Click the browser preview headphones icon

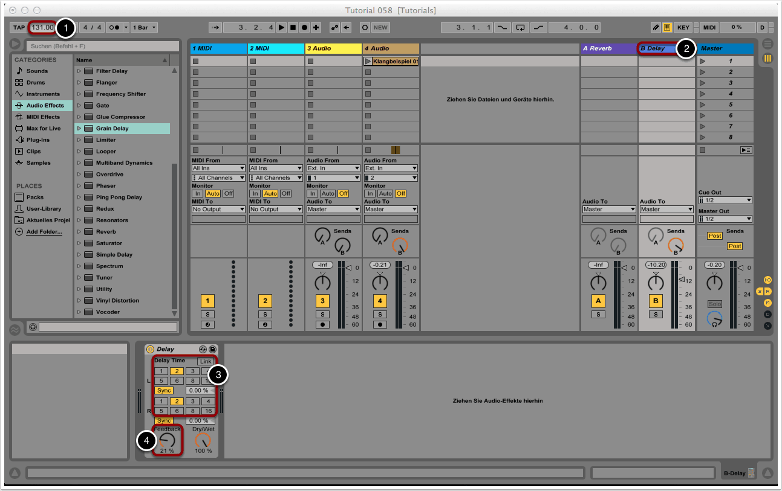(33, 327)
